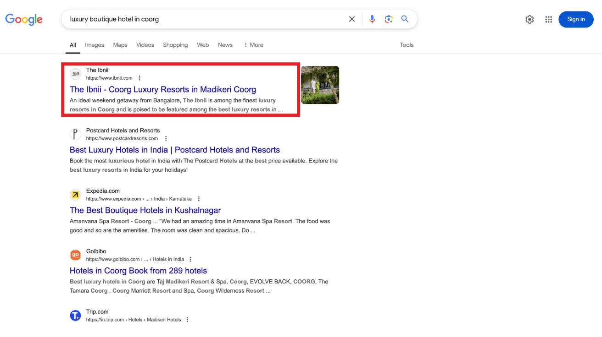Open the Google apps grid
The height and width of the screenshot is (337, 602).
(548, 19)
